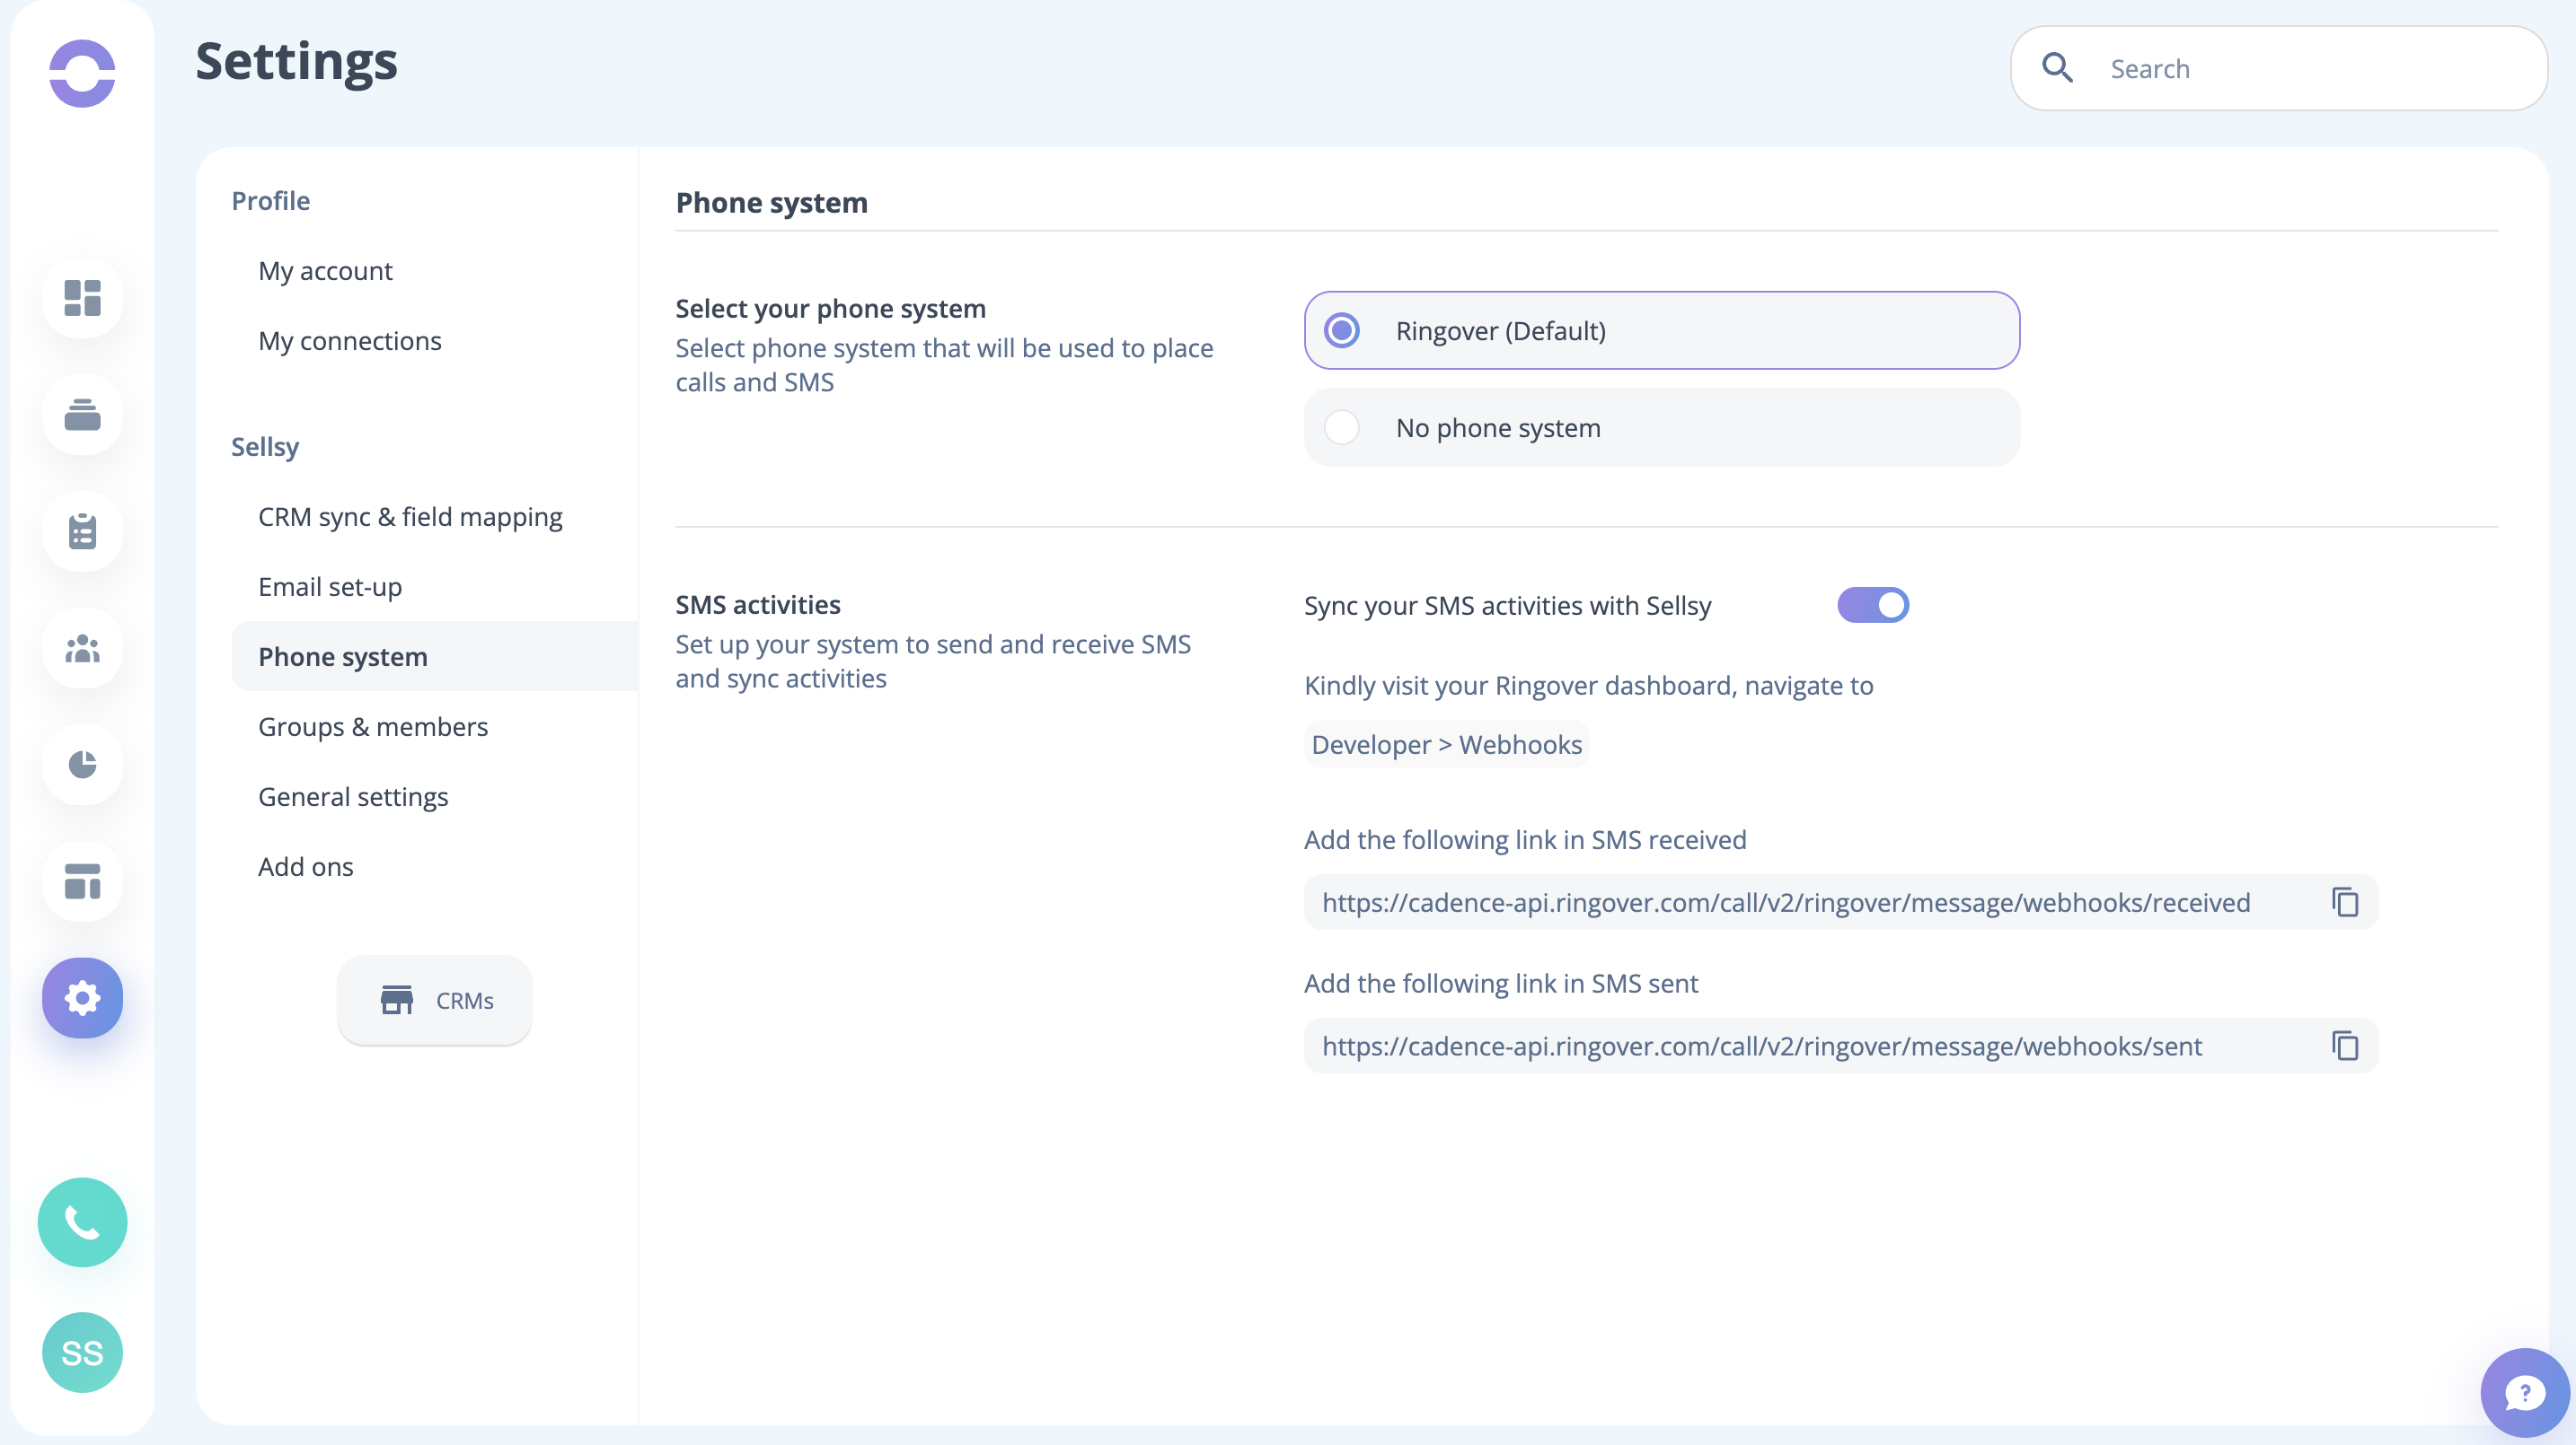Open General settings section
Screen dimensions: 2576x1445
pos(353,796)
